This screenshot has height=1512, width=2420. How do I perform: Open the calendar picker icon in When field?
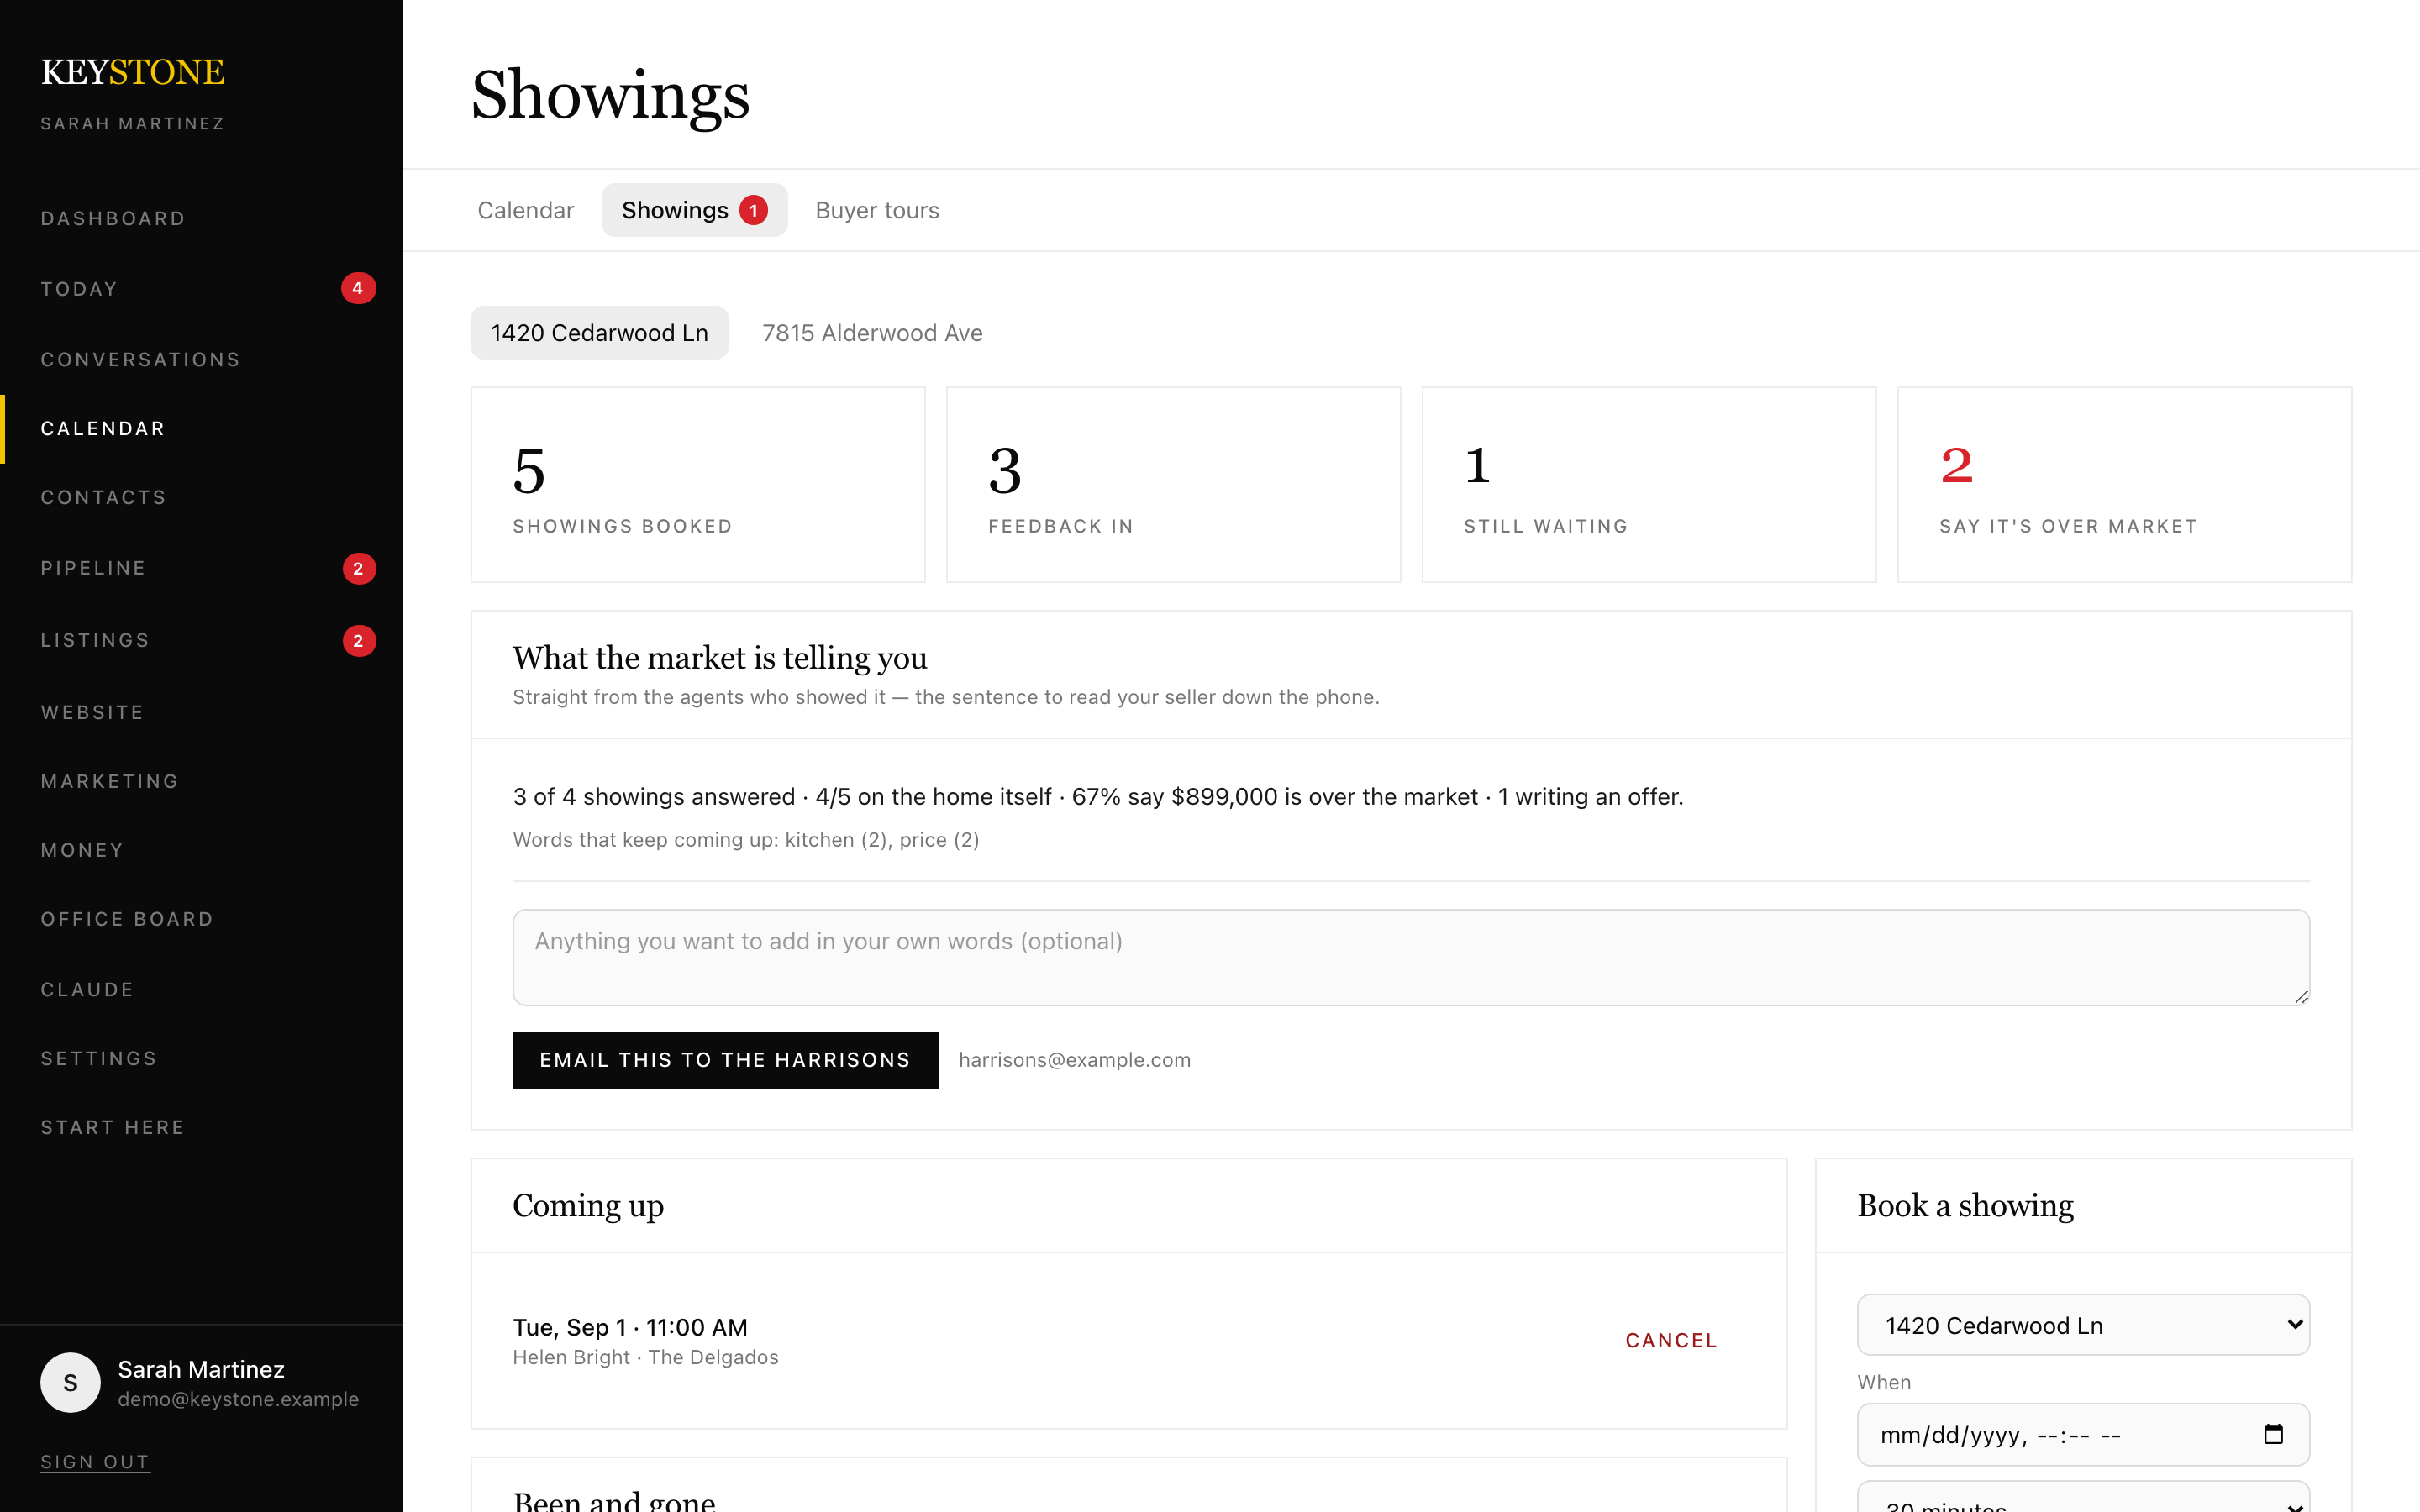pos(2273,1435)
